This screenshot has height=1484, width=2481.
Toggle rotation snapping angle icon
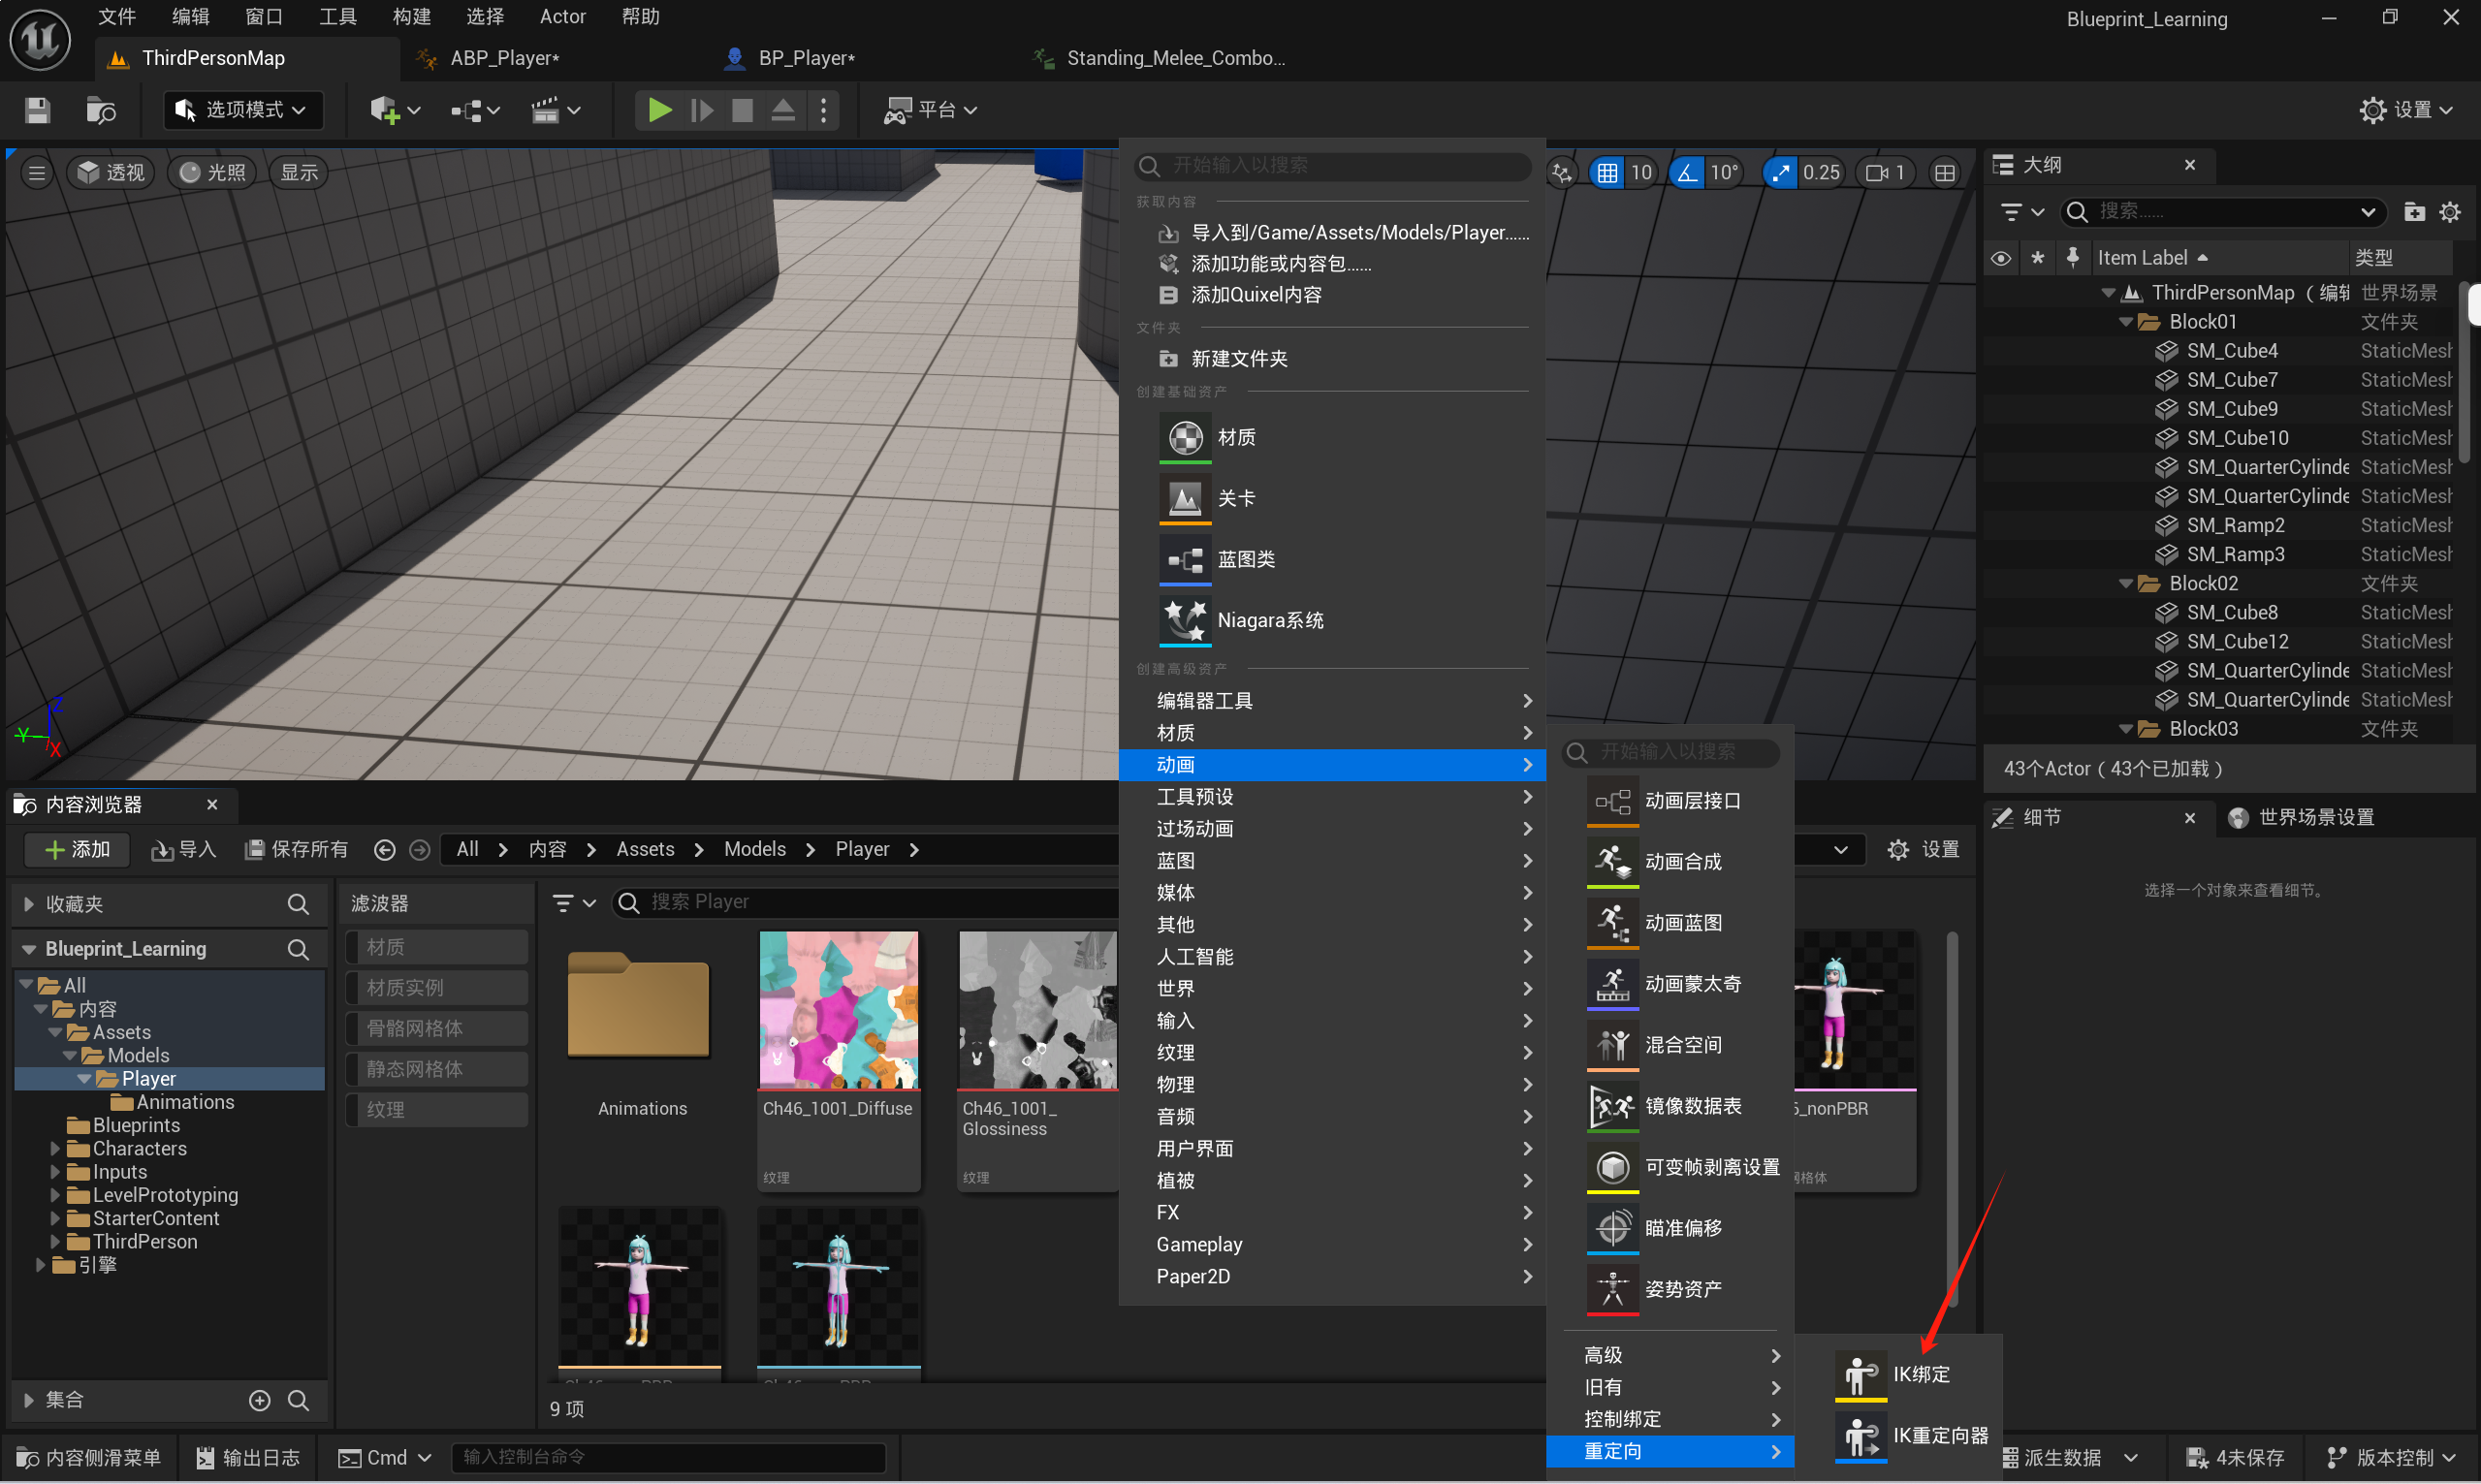coord(1687,173)
